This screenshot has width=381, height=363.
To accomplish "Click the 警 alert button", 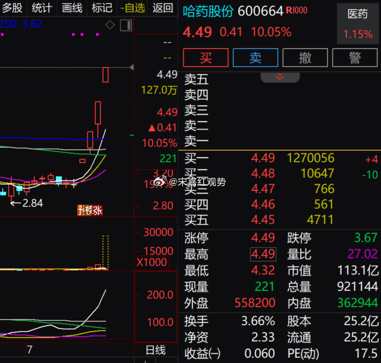I will click(x=355, y=58).
